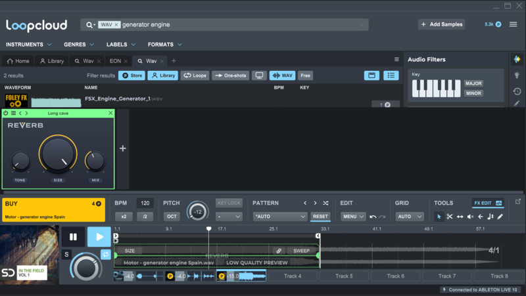Pause playback with the pause button

click(x=73, y=237)
